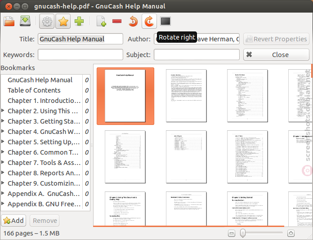Screen dimensions: 313x240
Task: Click page number of Table of Contents
Action: 87,91
